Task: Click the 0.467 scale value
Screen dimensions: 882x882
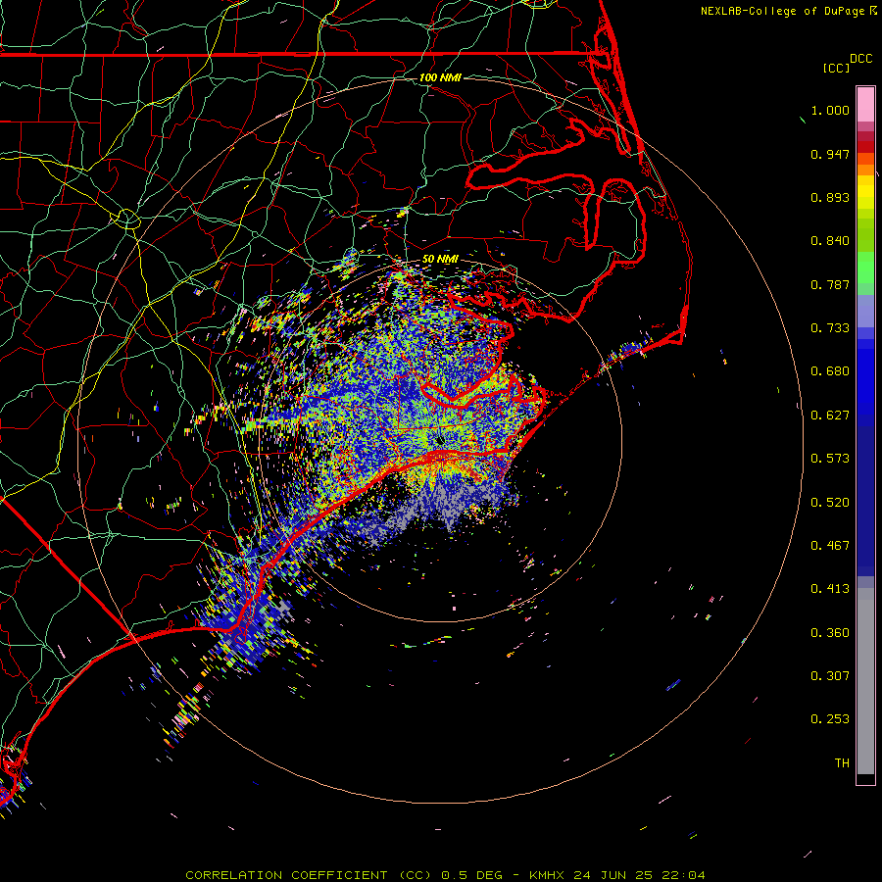Action: coord(830,546)
